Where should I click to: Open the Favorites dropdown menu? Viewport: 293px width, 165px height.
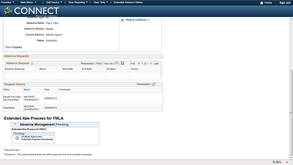(7, 2)
